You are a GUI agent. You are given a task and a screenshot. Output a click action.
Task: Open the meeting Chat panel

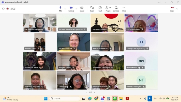100,9
